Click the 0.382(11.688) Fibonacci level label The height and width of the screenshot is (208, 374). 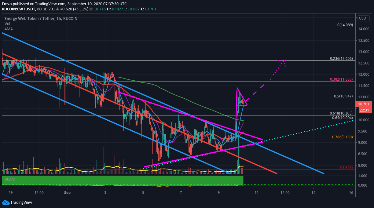tap(341, 79)
